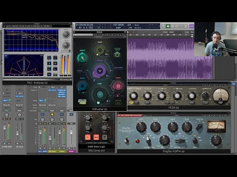Select the Master track name label
The image size is (237, 177).
pos(71,151)
